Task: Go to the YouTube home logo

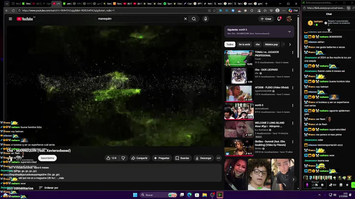Action: click(x=25, y=19)
